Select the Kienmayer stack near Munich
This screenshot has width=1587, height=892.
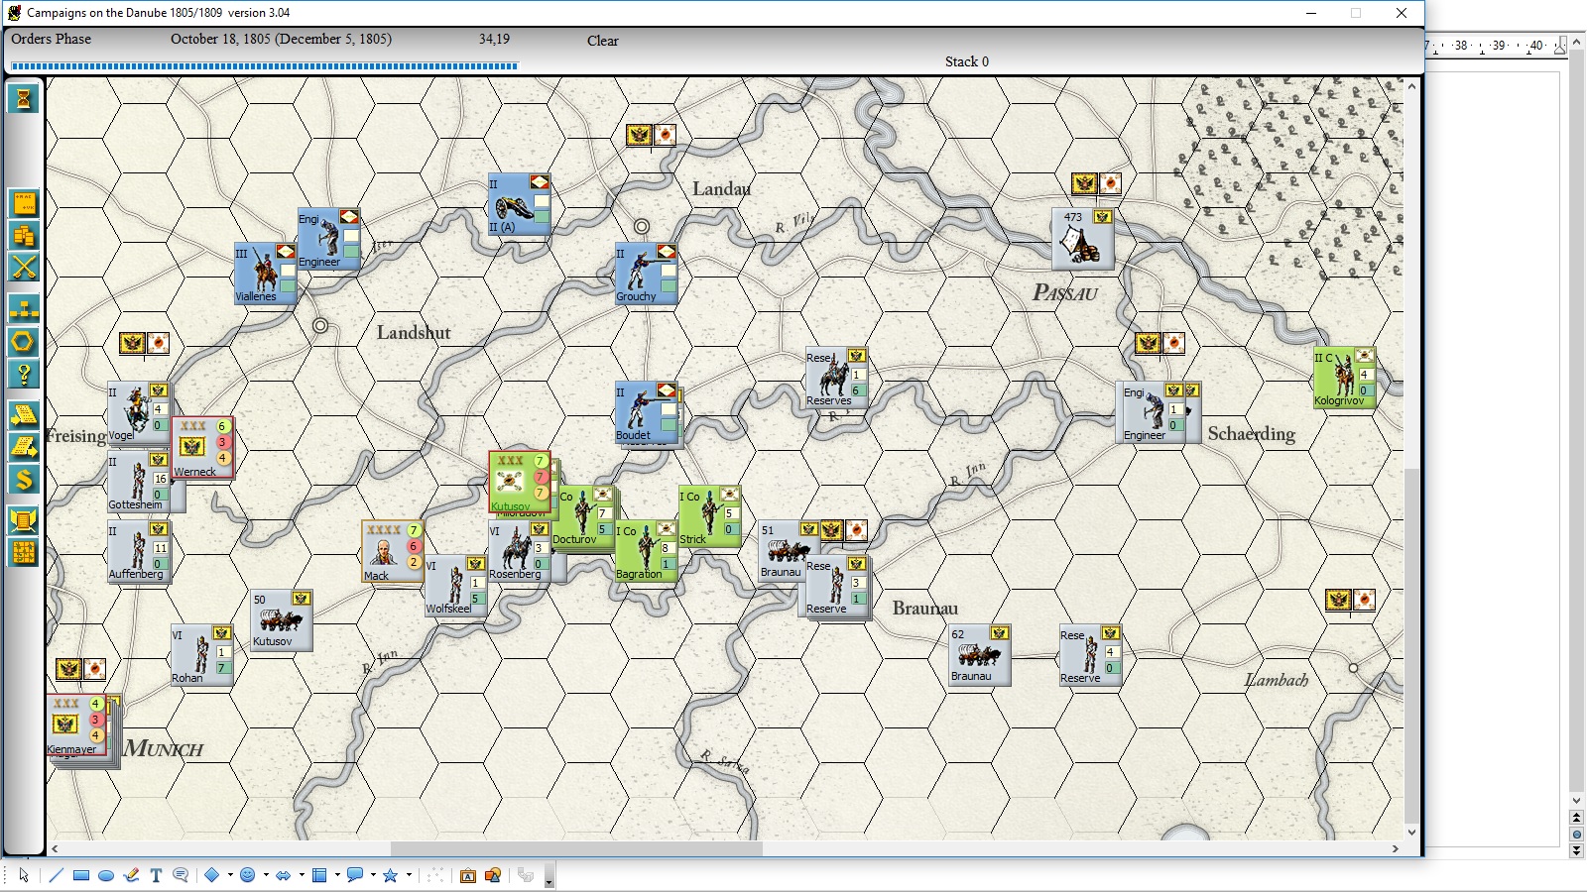click(77, 725)
